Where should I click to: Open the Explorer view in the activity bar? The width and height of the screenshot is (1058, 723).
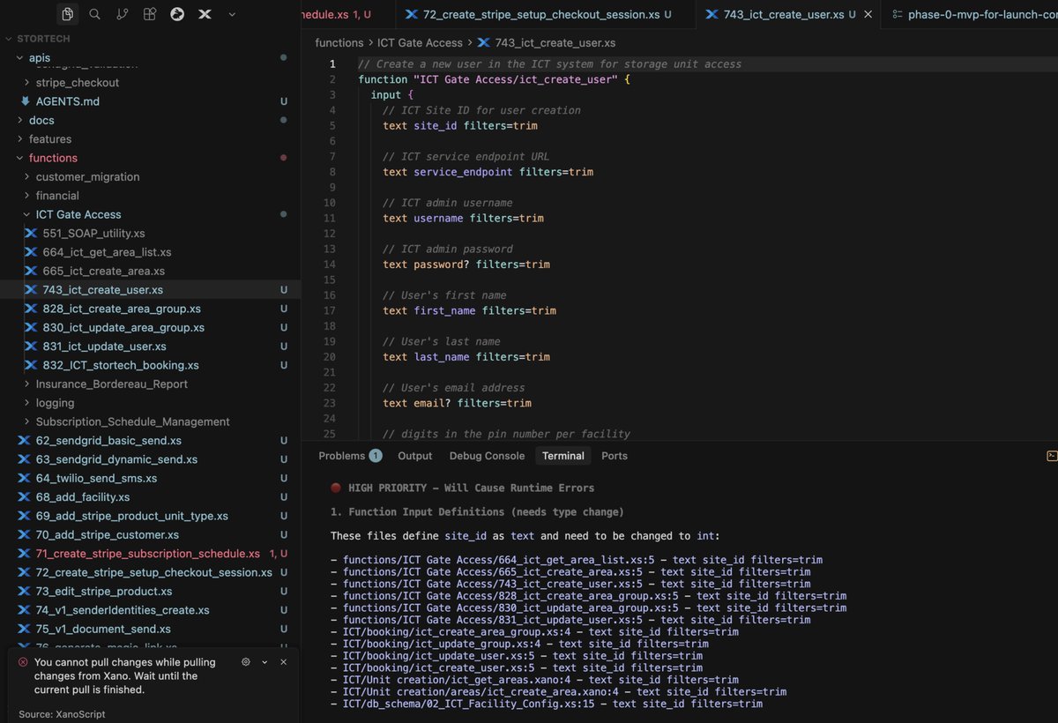[67, 14]
